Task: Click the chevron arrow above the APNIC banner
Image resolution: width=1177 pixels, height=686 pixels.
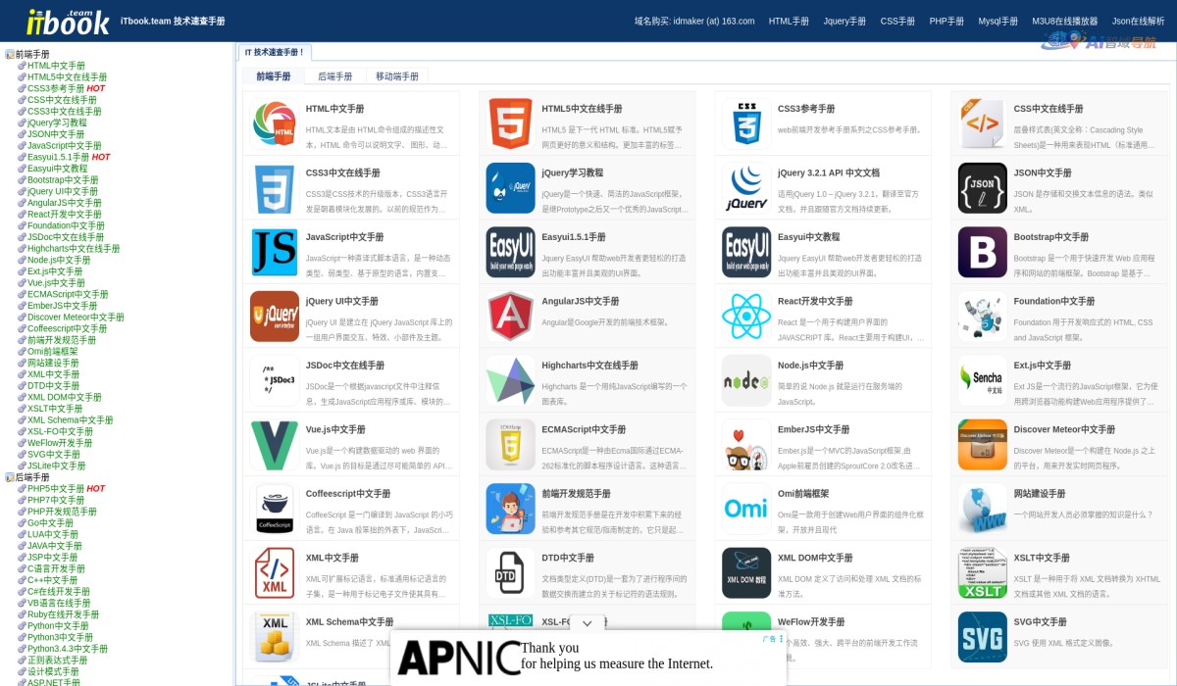Action: [587, 622]
